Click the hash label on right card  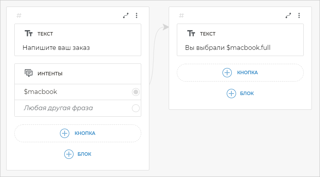coord(181,16)
